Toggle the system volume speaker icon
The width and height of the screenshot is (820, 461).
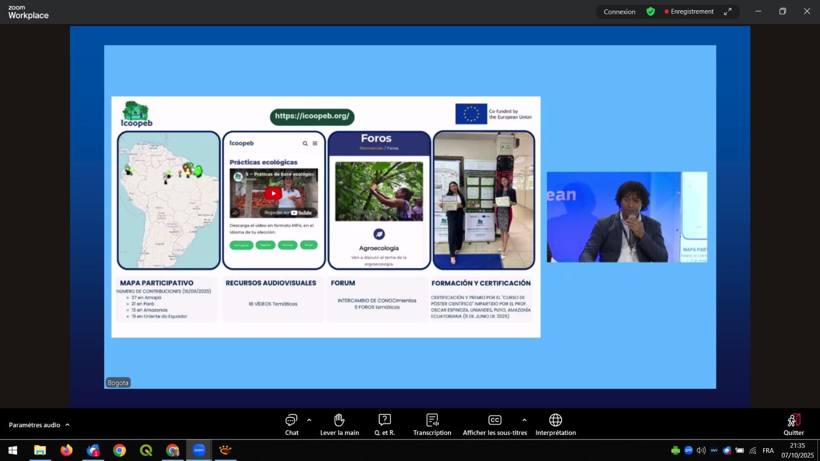(x=701, y=450)
